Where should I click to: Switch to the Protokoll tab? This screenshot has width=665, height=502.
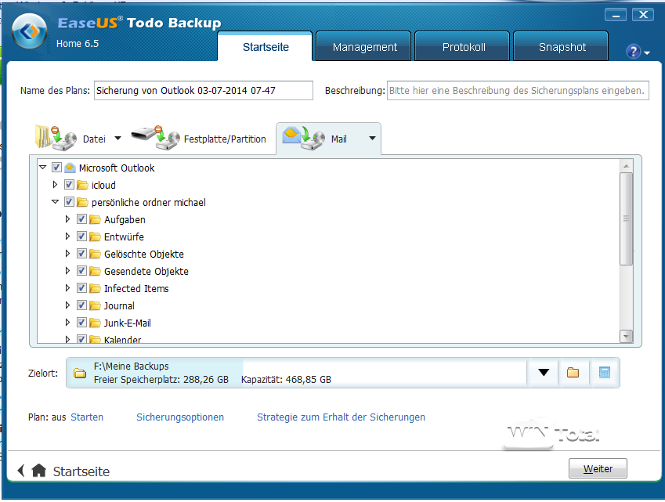[464, 47]
